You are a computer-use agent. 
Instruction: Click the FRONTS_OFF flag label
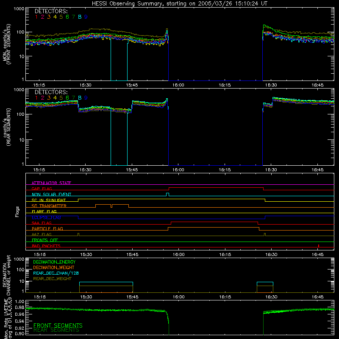point(45,240)
